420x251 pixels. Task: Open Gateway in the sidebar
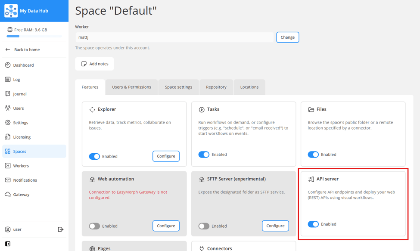click(34, 194)
